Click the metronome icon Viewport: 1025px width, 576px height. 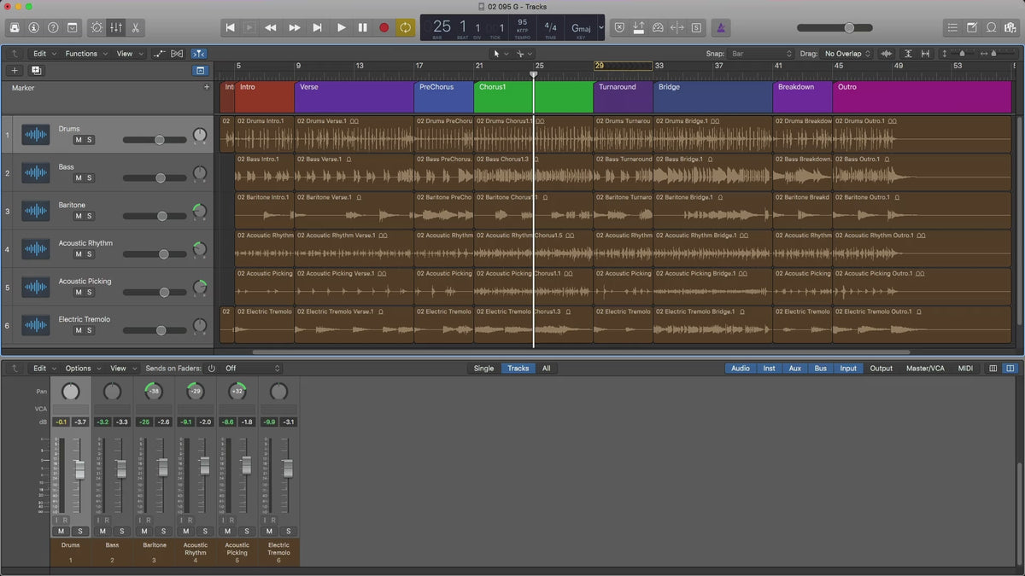tap(722, 27)
